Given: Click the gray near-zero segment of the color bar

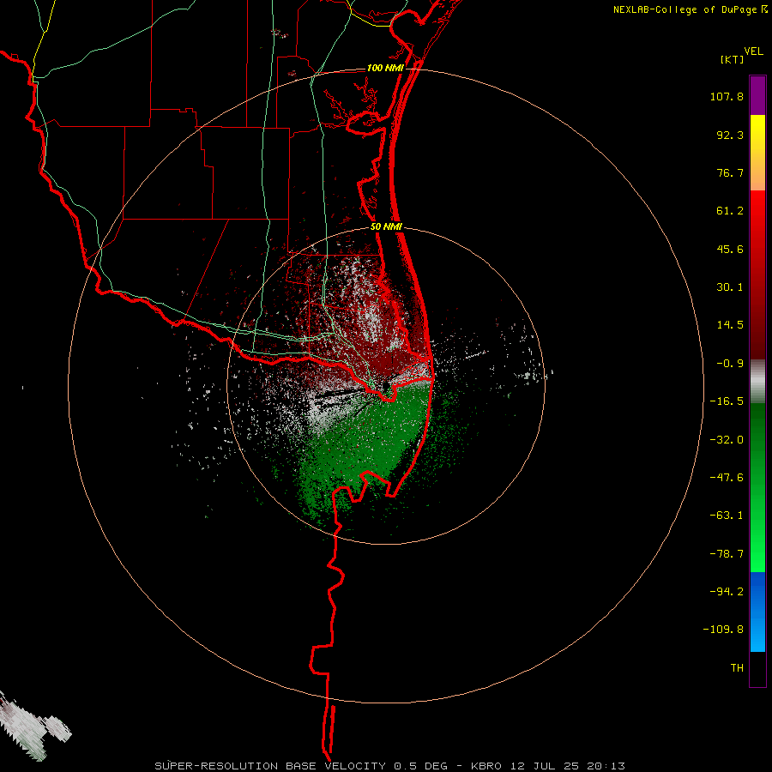Looking at the screenshot, I should [x=757, y=381].
